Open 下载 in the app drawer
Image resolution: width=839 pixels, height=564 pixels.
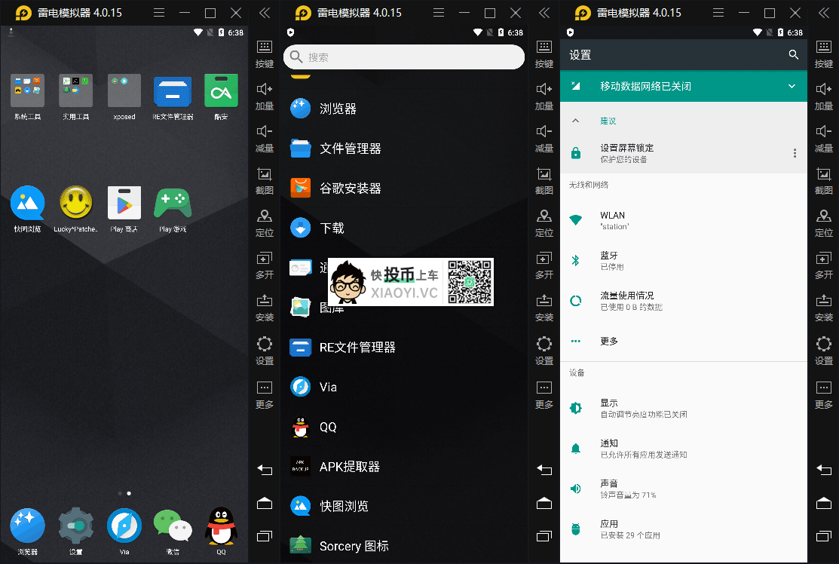coord(404,228)
